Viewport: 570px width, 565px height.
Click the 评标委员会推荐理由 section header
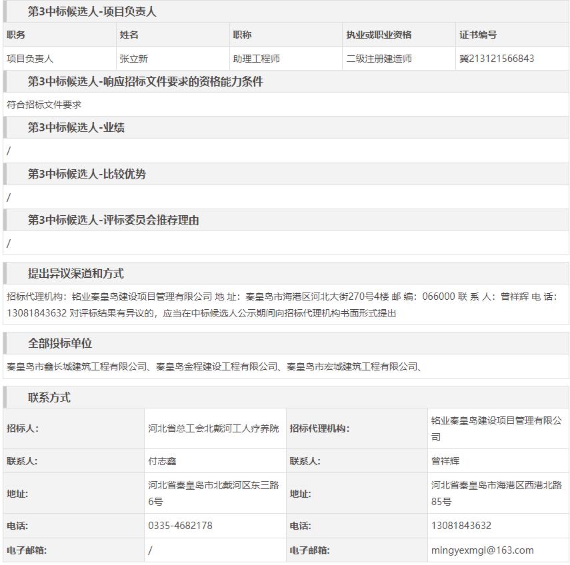(x=113, y=220)
